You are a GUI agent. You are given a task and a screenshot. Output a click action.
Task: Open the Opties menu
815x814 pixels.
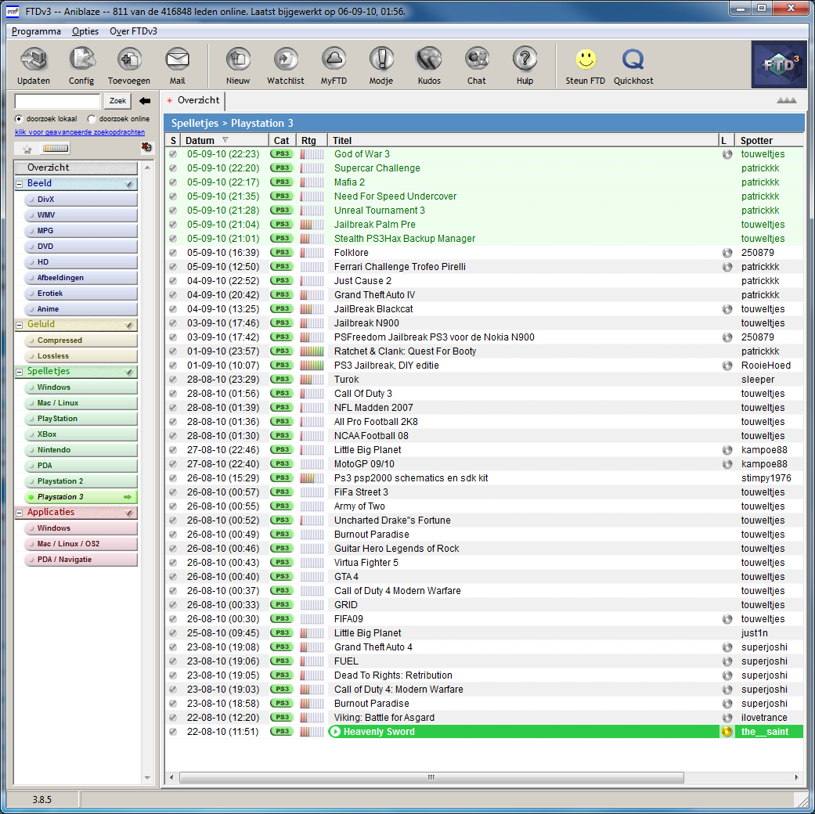click(x=85, y=31)
